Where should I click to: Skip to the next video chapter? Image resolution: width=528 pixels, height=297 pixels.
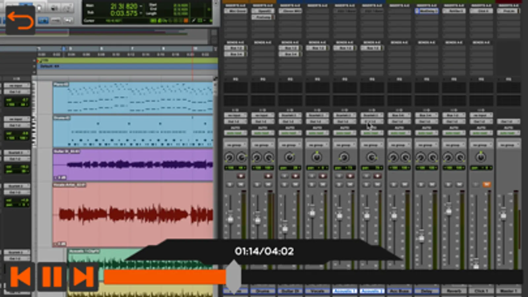click(x=84, y=277)
